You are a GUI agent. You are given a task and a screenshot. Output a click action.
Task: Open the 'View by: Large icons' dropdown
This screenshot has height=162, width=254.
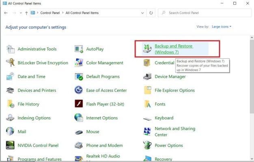221,27
